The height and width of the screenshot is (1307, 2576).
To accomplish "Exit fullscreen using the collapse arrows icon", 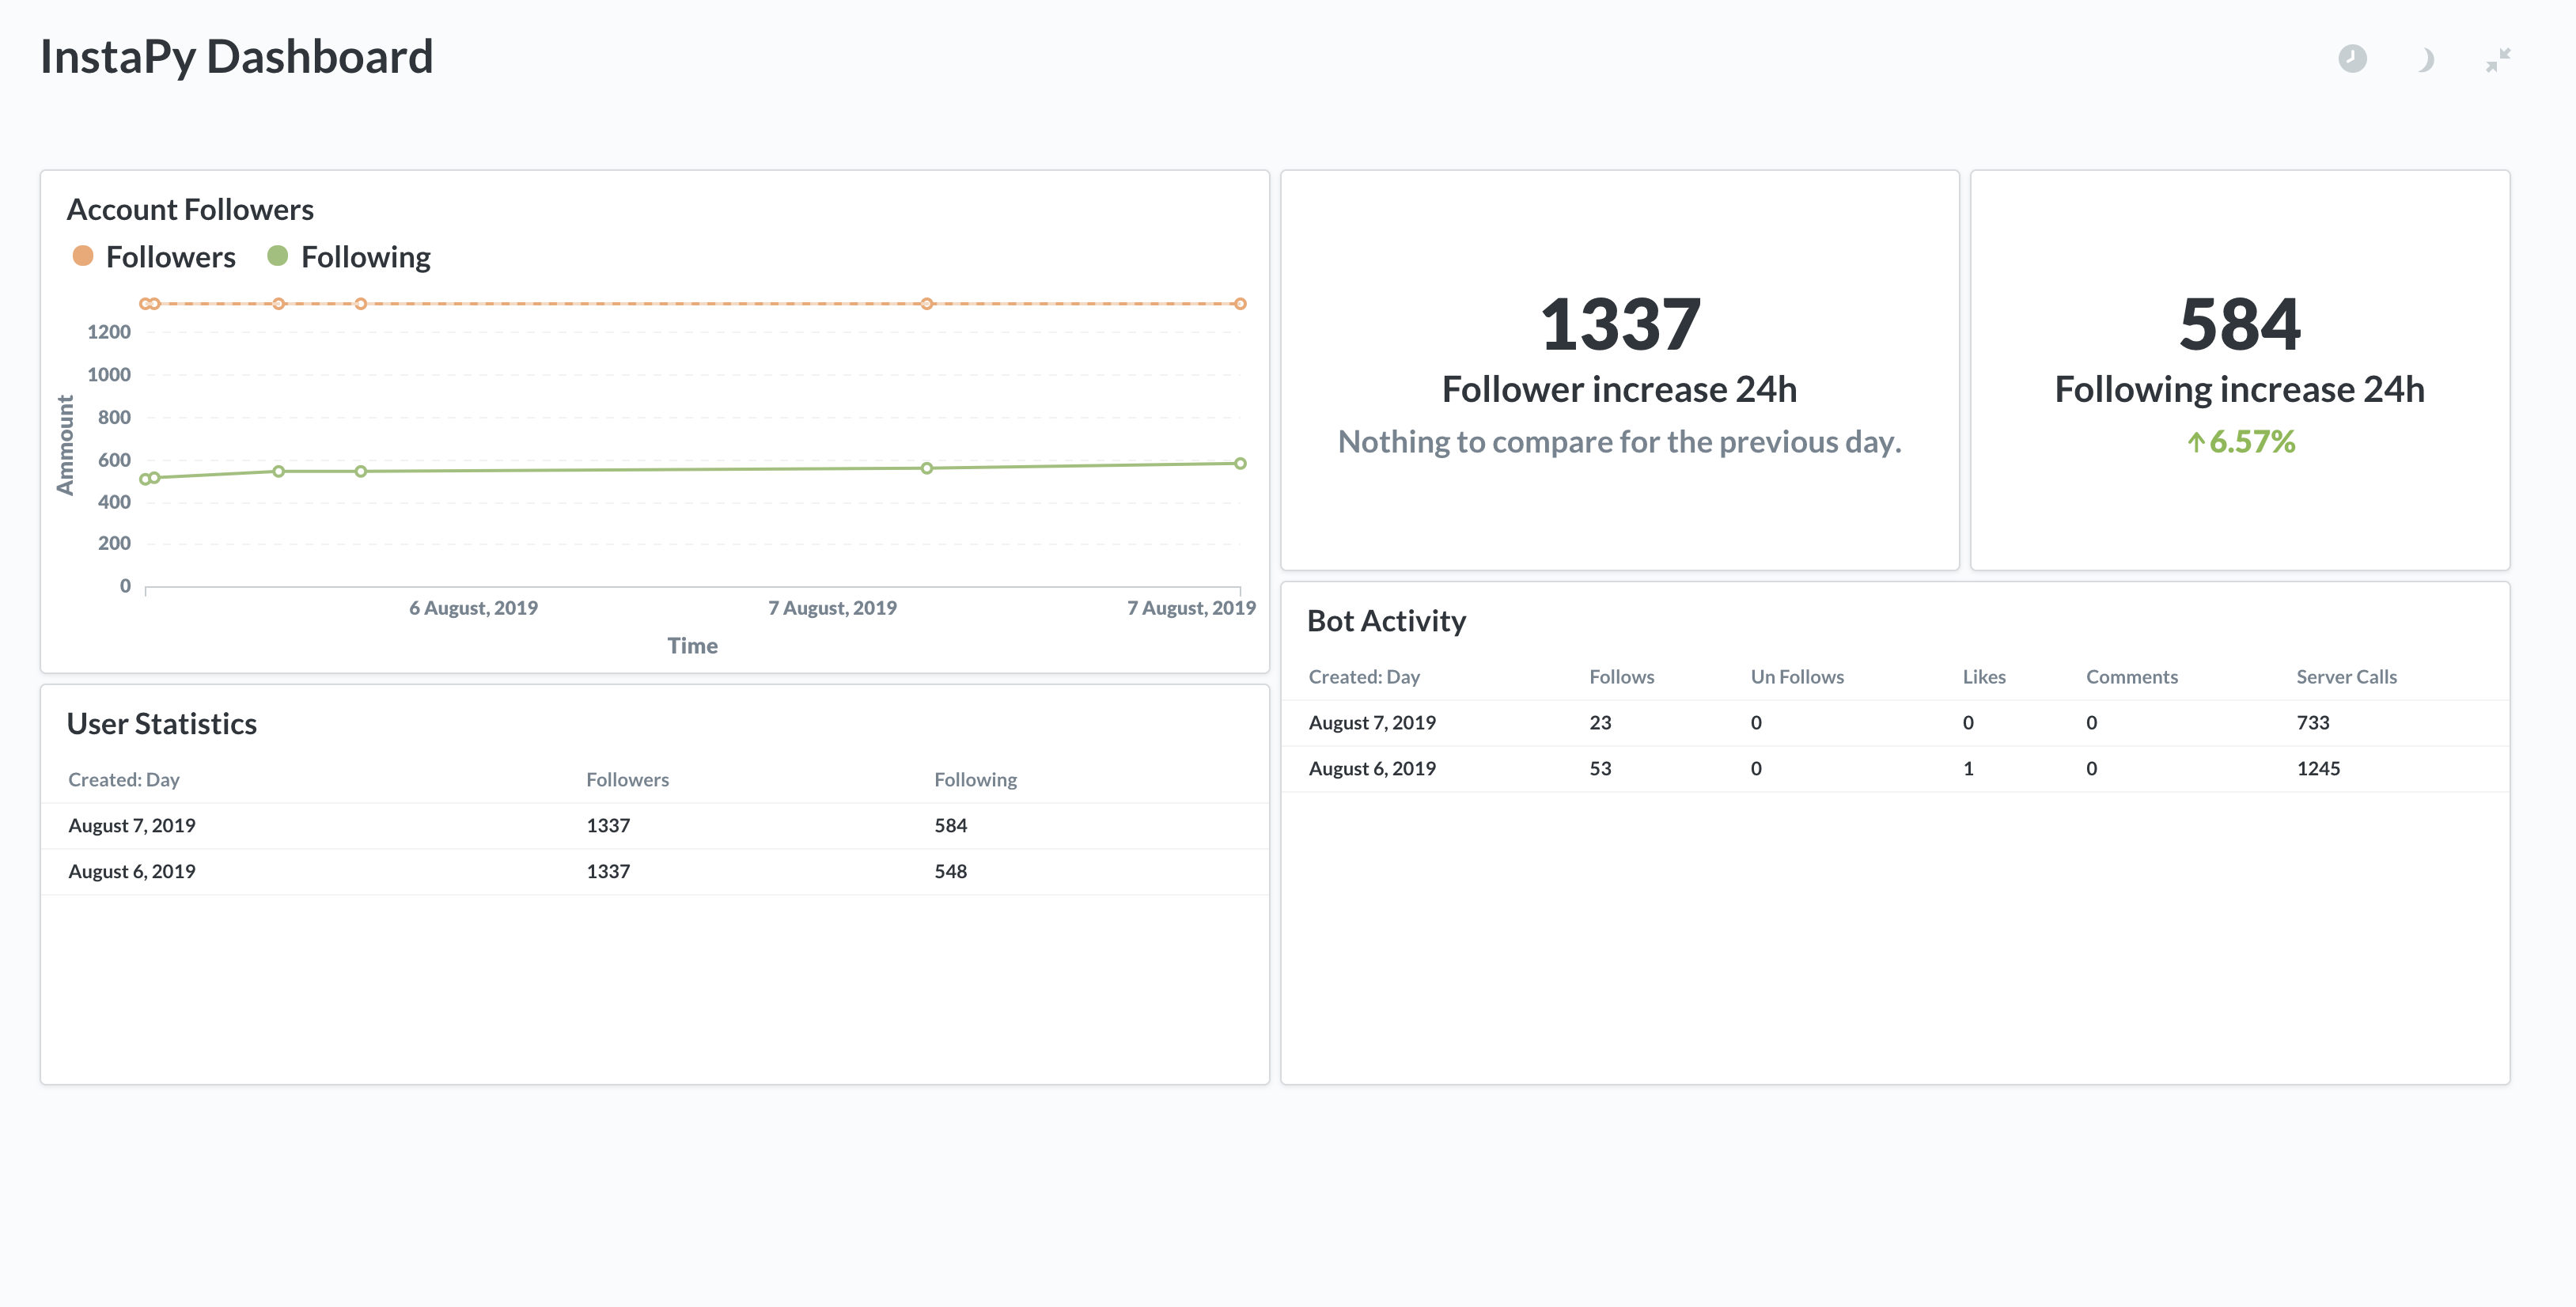I will [2498, 60].
